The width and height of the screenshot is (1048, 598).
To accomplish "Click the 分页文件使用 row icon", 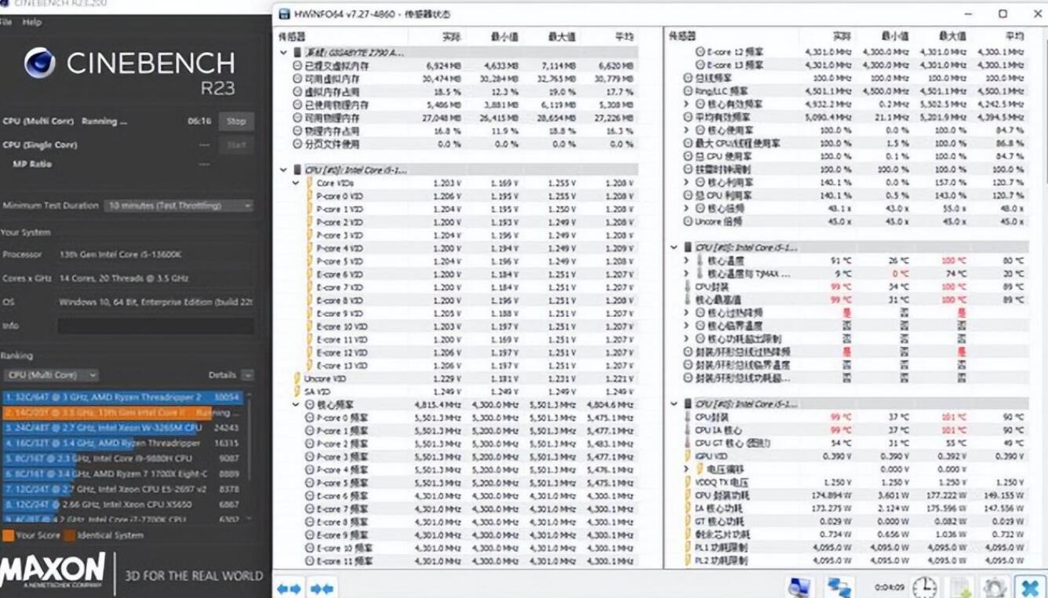I will [297, 144].
